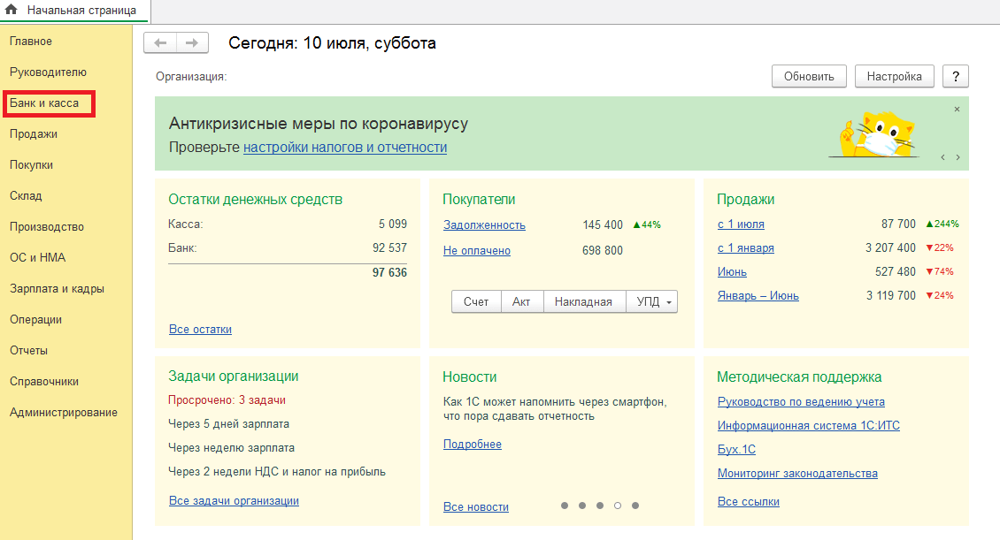Close the coronavirus anti-crisis banner

coord(957,109)
